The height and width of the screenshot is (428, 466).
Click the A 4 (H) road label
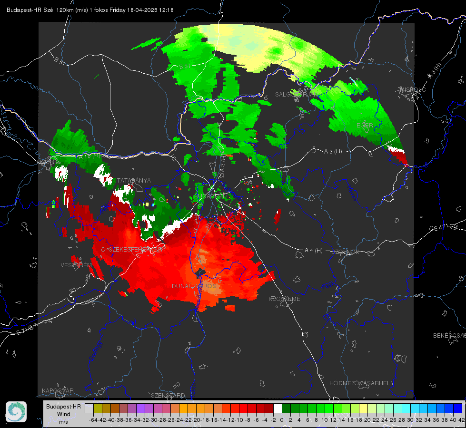point(314,251)
